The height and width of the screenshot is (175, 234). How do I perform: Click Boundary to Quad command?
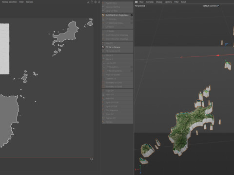(117, 87)
